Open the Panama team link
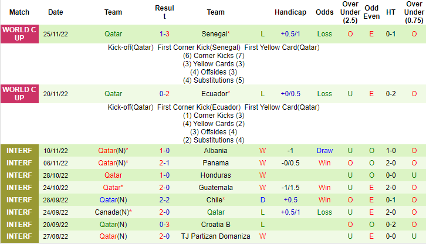This screenshot has height=244, width=426. pos(215,163)
